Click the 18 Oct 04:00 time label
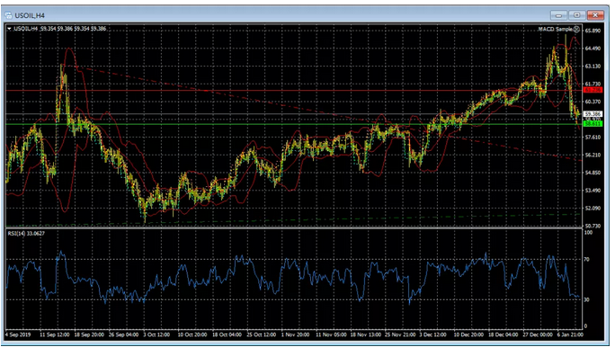Screen dimensions: 615x347 click(x=227, y=334)
